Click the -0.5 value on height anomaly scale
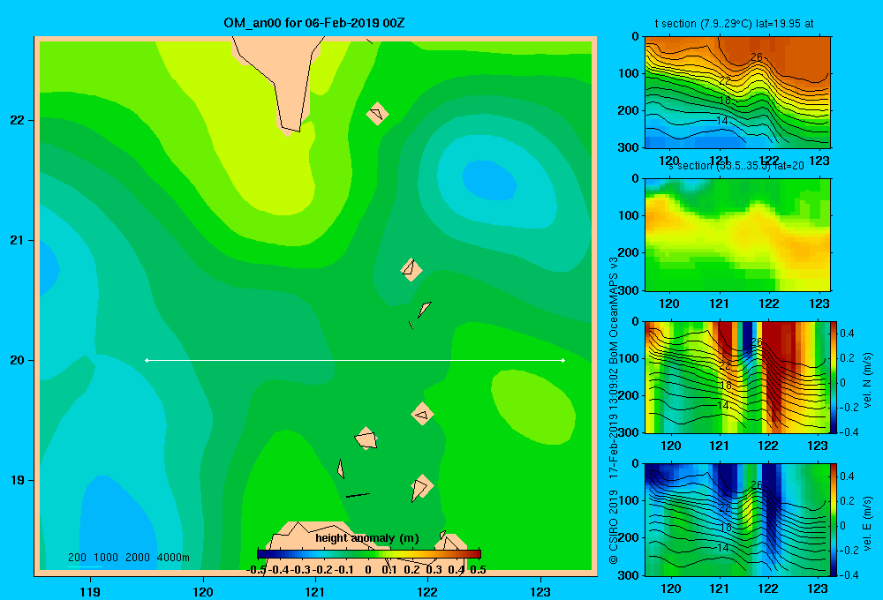 click(256, 570)
